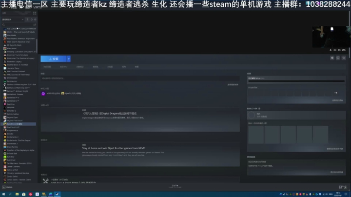Click the ASTRONEER game icon
Image resolution: width=351 pixels, height=197 pixels.
point(5,78)
